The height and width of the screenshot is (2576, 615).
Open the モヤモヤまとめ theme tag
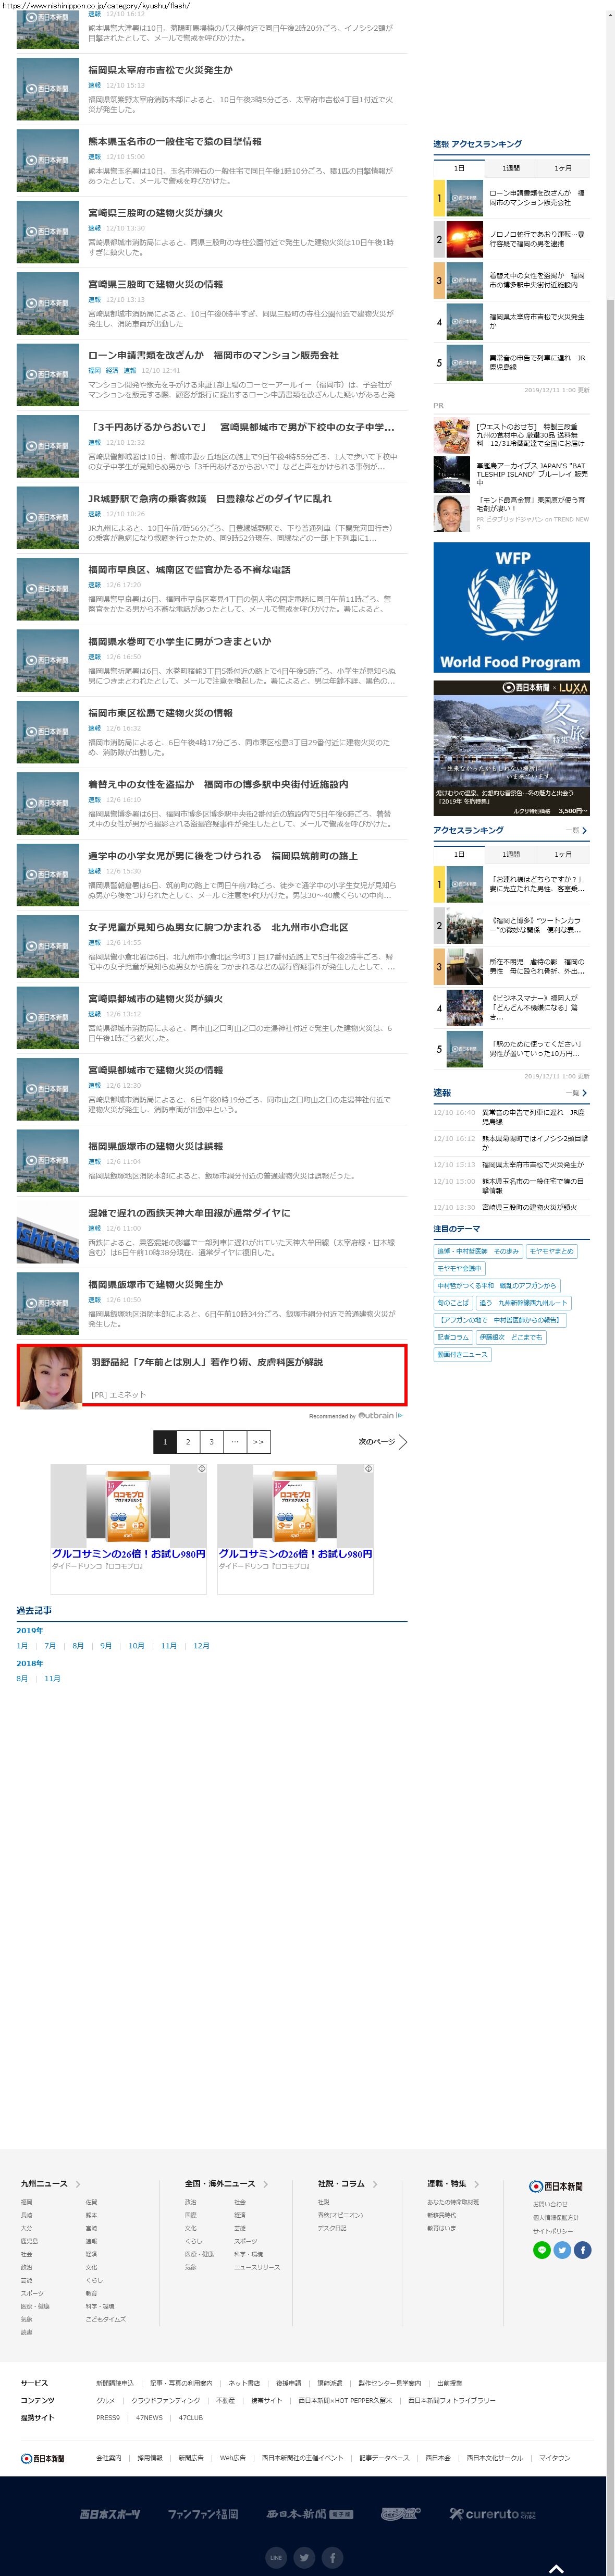tap(551, 1251)
